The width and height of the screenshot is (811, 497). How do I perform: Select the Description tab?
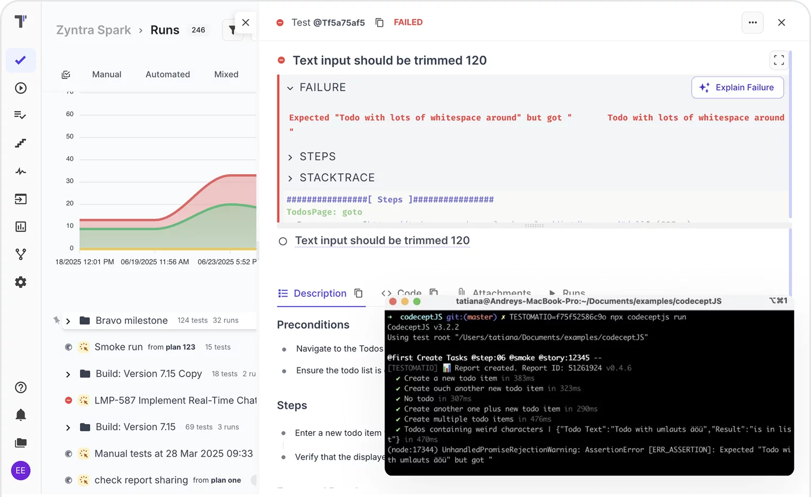pos(319,293)
